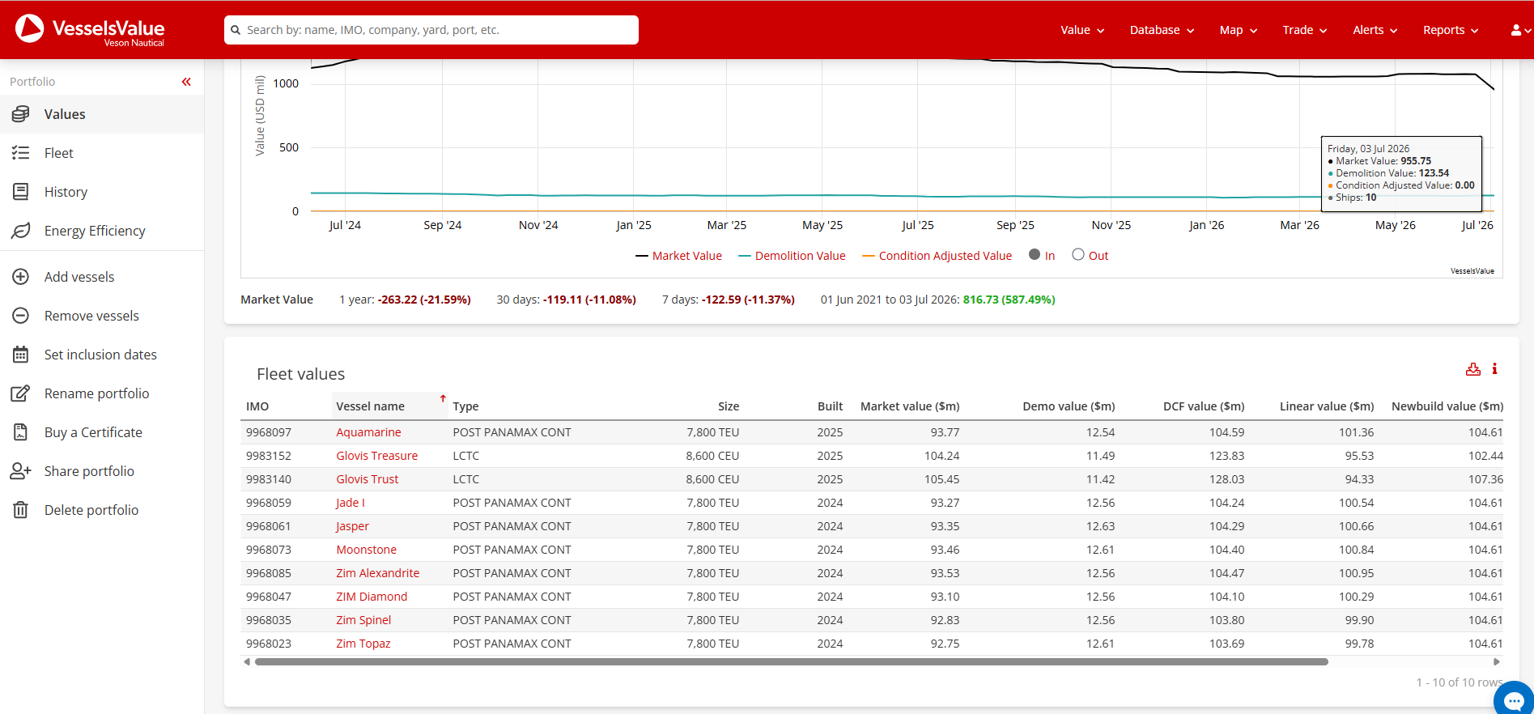Collapse the Portfolio sidebar with double chevron
Viewport: 1534px width, 714px height.
pyautogui.click(x=186, y=82)
